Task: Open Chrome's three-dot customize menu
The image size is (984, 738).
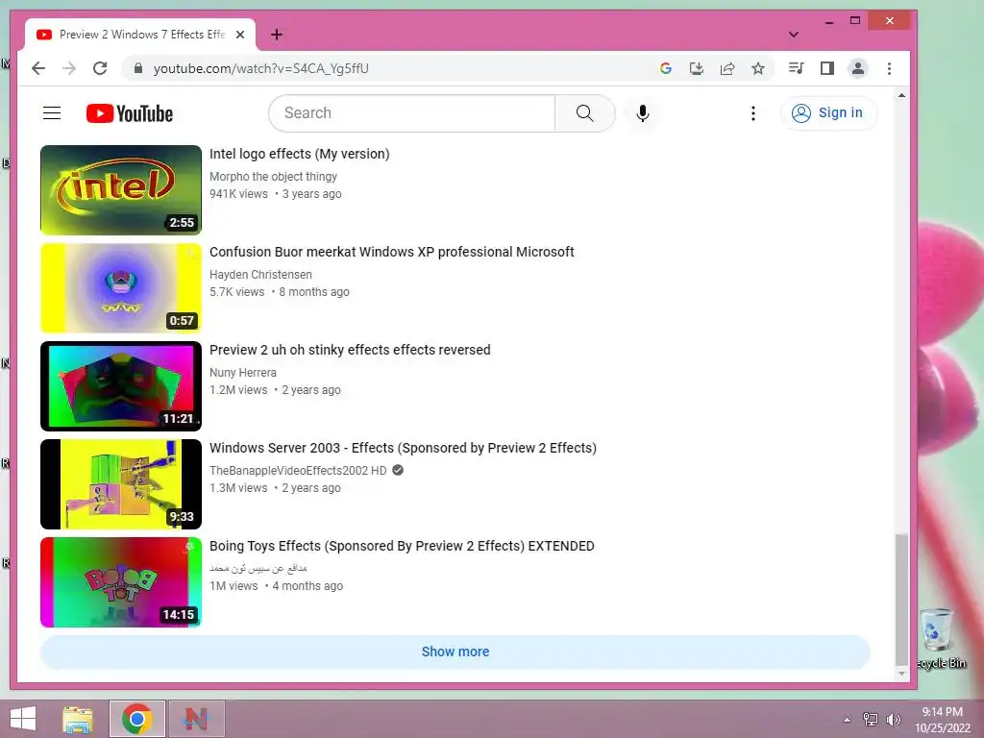Action: coord(889,68)
